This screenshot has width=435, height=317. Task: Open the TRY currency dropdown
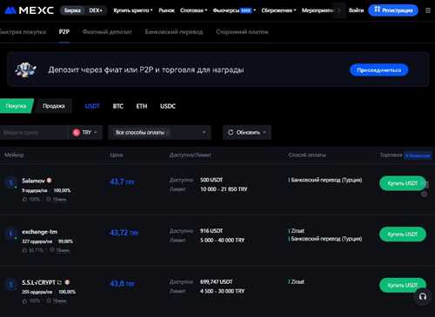pyautogui.click(x=85, y=133)
